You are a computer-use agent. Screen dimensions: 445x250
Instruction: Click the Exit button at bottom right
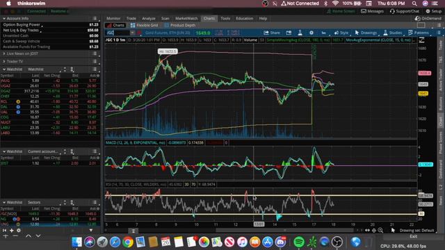pos(413,236)
